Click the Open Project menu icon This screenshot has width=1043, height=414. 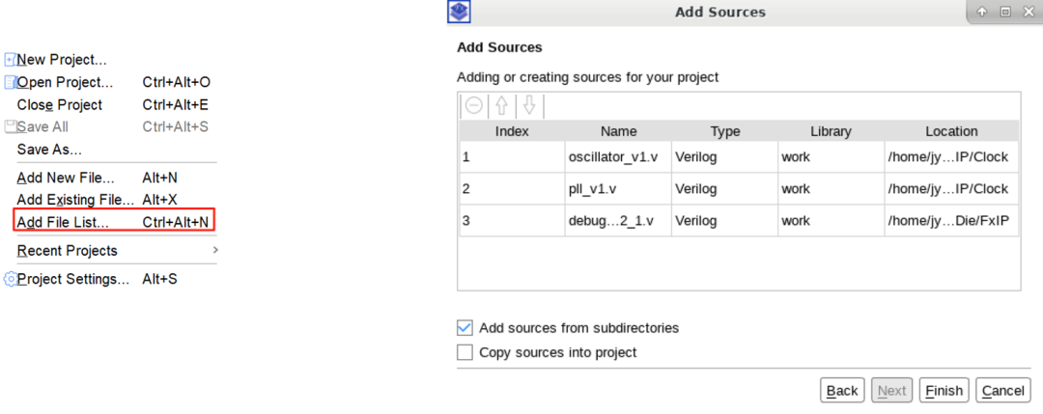pos(11,82)
